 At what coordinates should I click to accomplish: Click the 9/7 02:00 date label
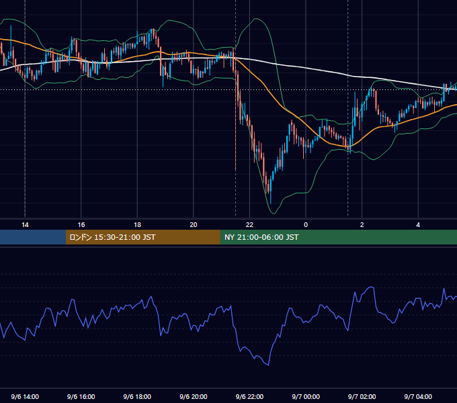(362, 396)
